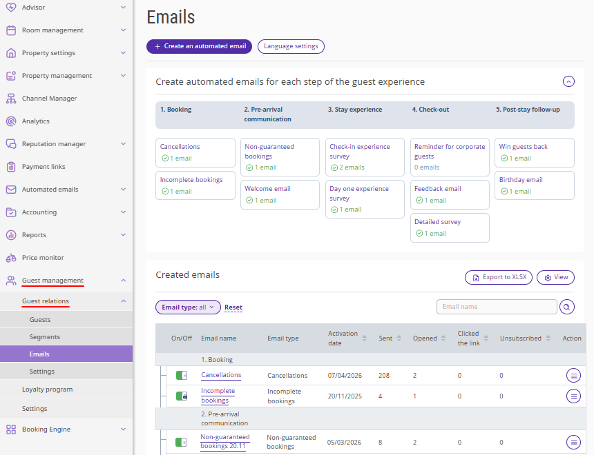Select Loyalty program in sidebar
594x455 pixels.
[x=47, y=390]
